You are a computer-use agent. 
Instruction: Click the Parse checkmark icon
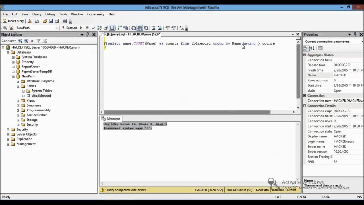tap(93, 28)
